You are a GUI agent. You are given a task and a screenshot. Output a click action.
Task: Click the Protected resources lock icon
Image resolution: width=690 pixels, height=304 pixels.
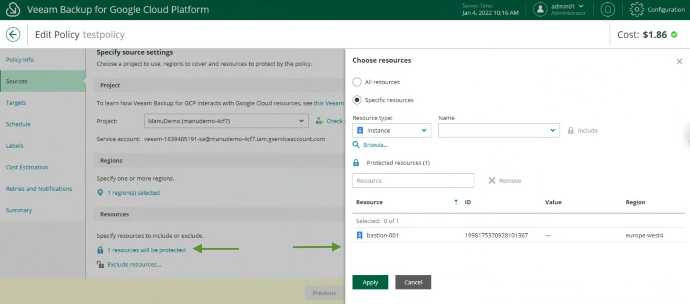[x=356, y=163]
